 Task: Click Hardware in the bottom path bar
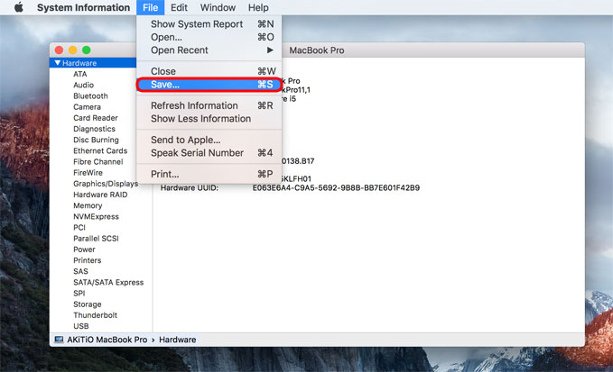[178, 340]
